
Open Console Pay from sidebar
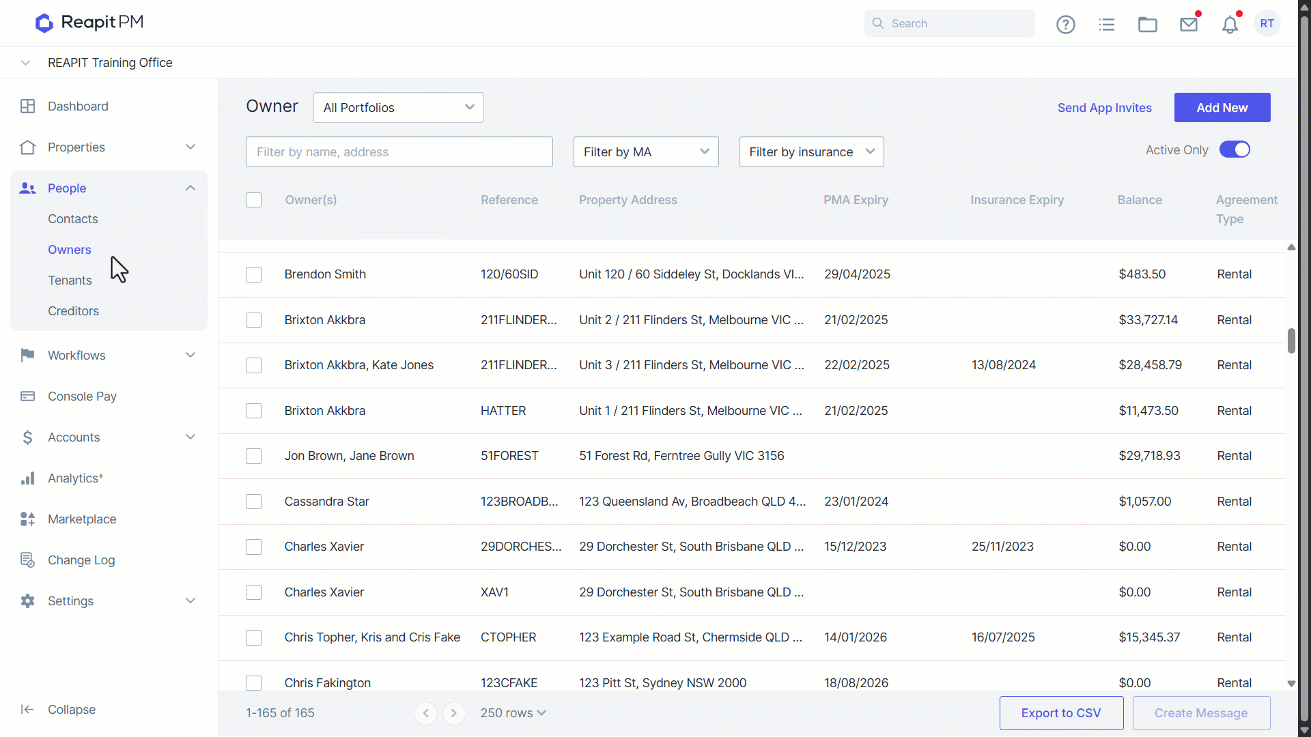(x=82, y=396)
